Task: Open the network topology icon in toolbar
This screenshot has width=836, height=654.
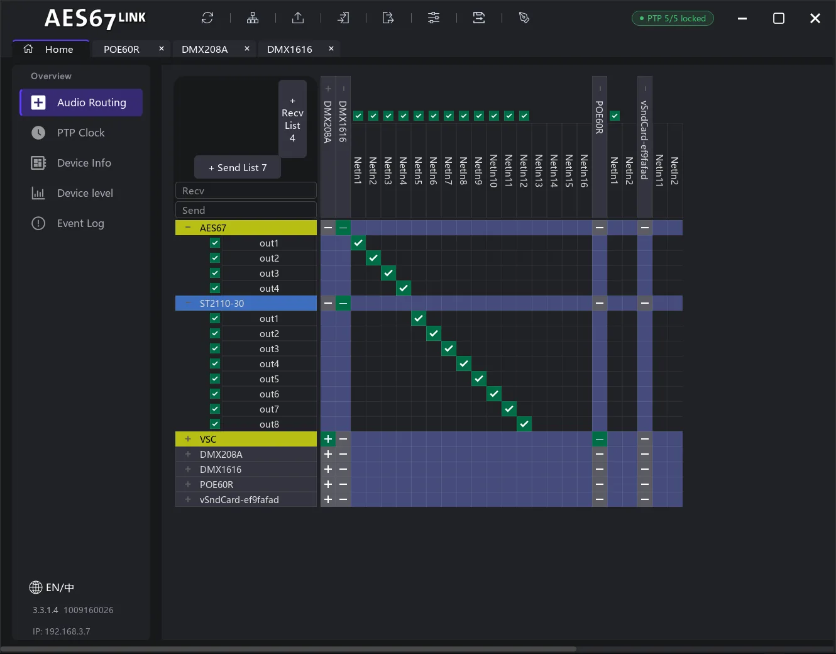Action: pos(253,18)
